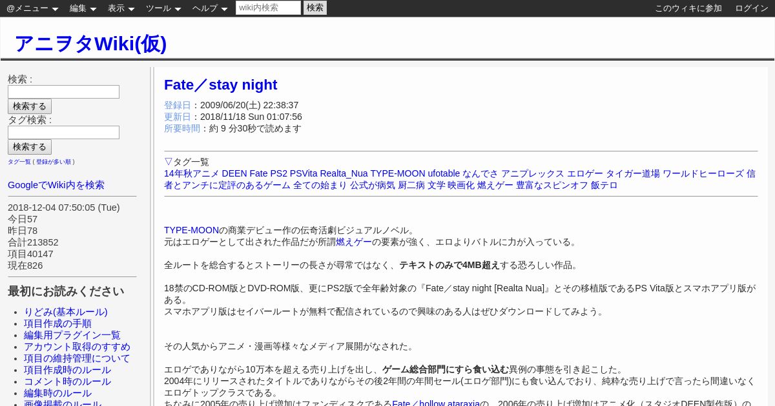Click 検索する button under タグ検索 field
775x406 pixels.
pyautogui.click(x=30, y=147)
